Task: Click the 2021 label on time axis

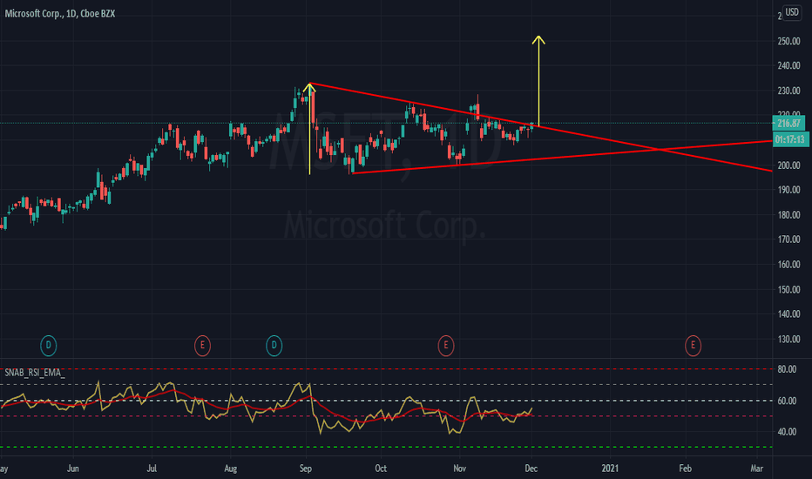Action: coord(610,469)
